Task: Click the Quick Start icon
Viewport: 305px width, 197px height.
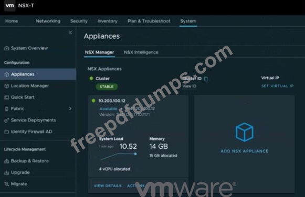Action: 7,97
